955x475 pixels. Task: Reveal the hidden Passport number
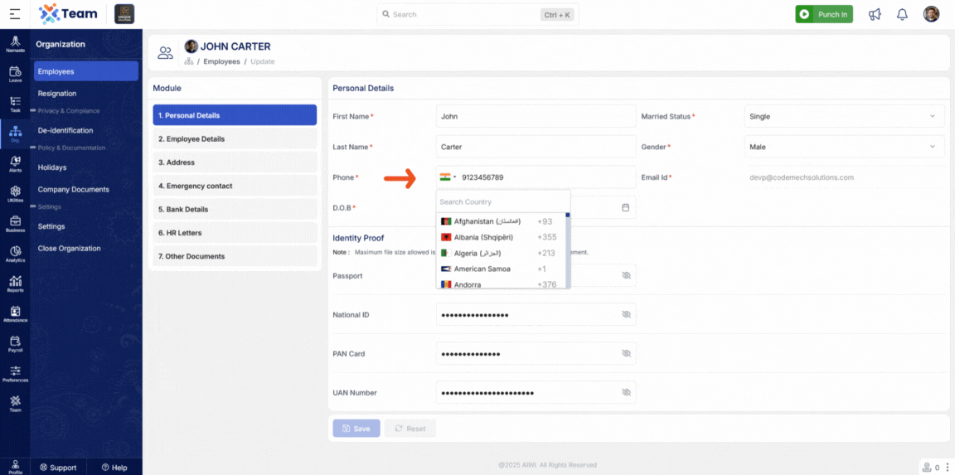pyautogui.click(x=626, y=275)
